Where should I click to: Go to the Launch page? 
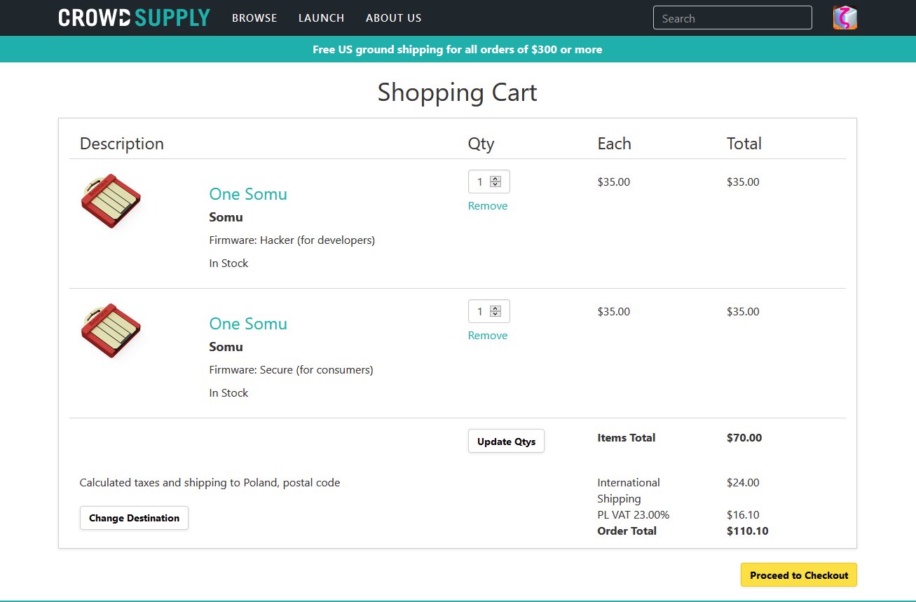point(321,18)
